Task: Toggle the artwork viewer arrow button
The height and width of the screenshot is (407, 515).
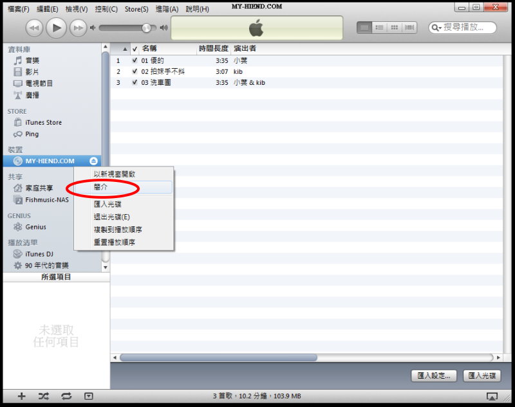Action: point(89,396)
